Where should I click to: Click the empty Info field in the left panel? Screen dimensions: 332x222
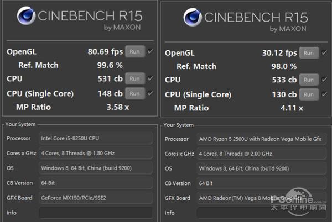click(95, 212)
